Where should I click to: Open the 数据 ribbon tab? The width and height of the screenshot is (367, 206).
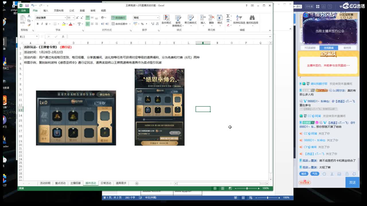click(x=82, y=11)
